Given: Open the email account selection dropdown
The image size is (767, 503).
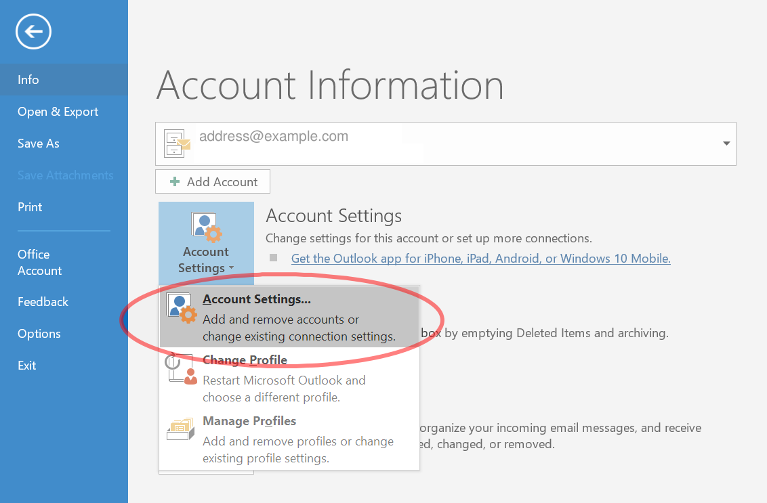Looking at the screenshot, I should [x=726, y=144].
